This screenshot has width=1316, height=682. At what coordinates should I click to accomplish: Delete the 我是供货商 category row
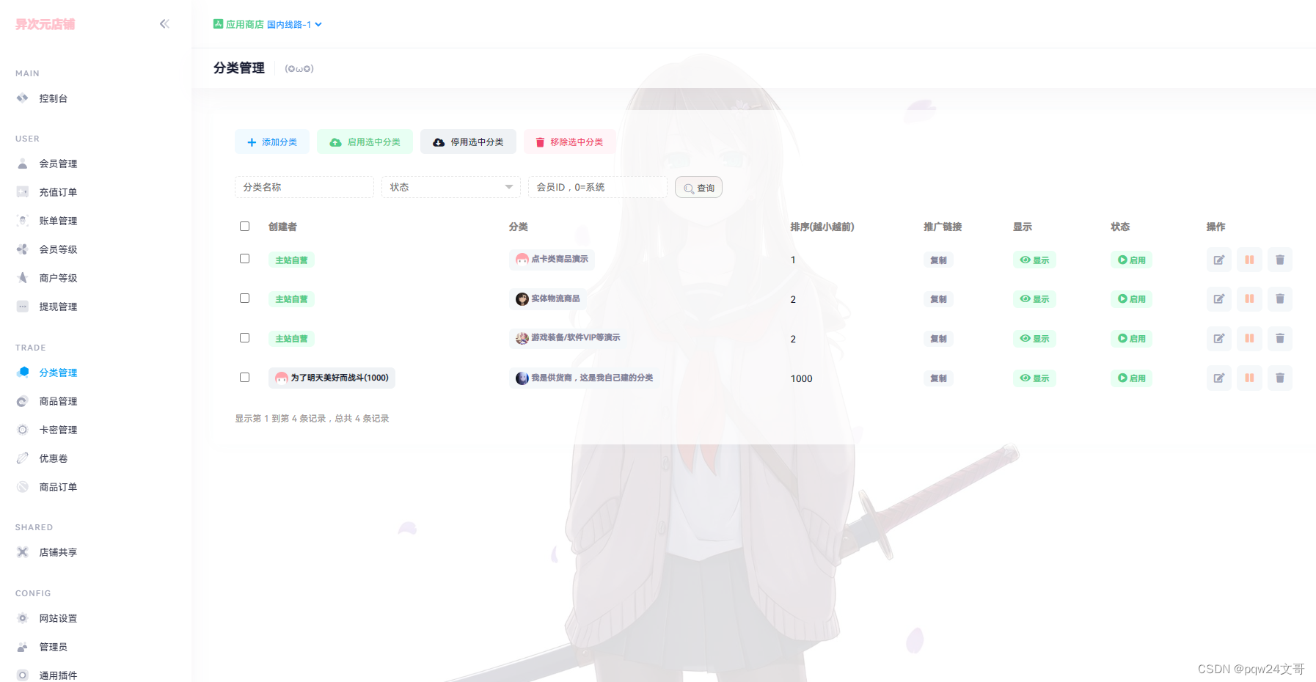1280,378
